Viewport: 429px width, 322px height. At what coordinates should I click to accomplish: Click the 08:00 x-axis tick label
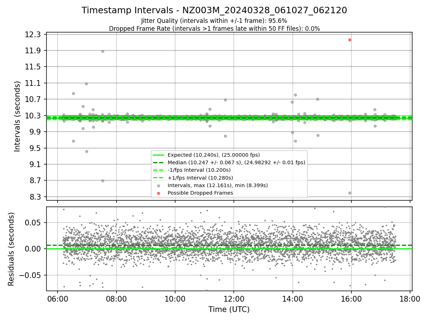click(x=116, y=299)
